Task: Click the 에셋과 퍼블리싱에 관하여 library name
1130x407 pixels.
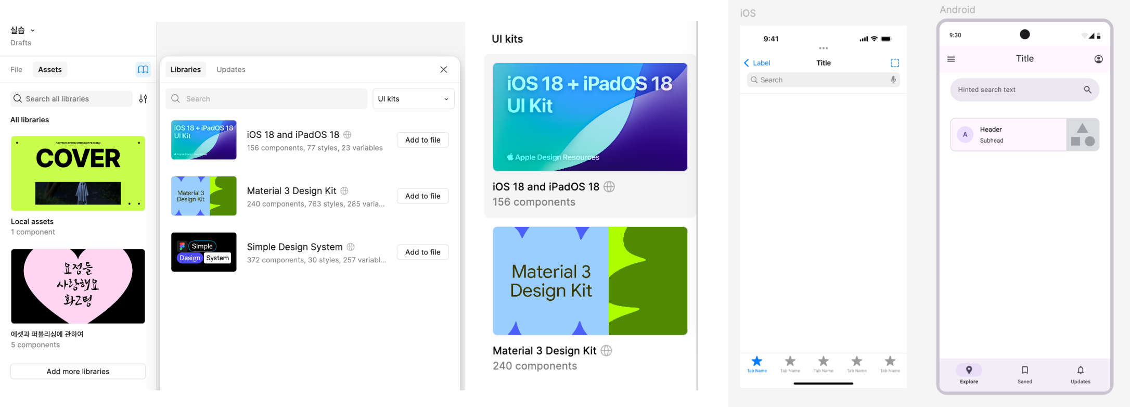Action: 47,334
